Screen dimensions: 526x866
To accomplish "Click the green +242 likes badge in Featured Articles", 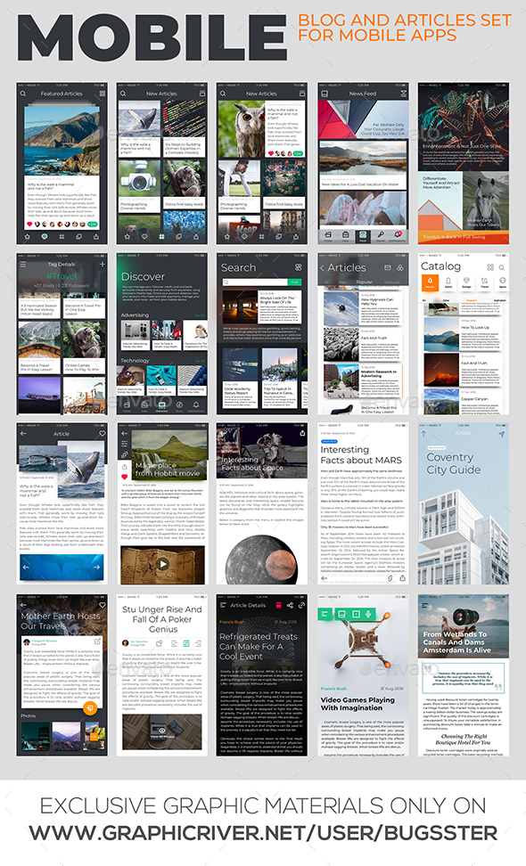I will point(92,225).
